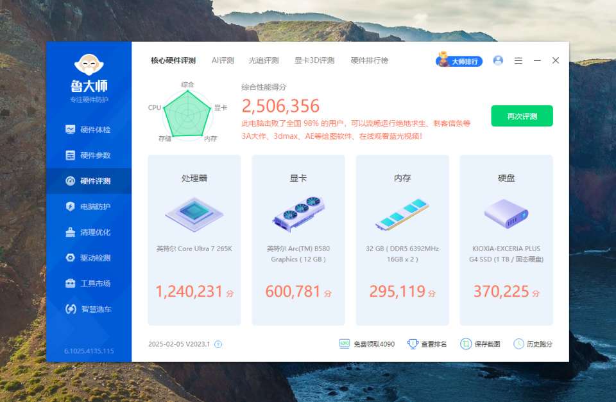616x402 pixels.
Task: Click the 鲁大师 logo avatar
Action: click(x=89, y=65)
